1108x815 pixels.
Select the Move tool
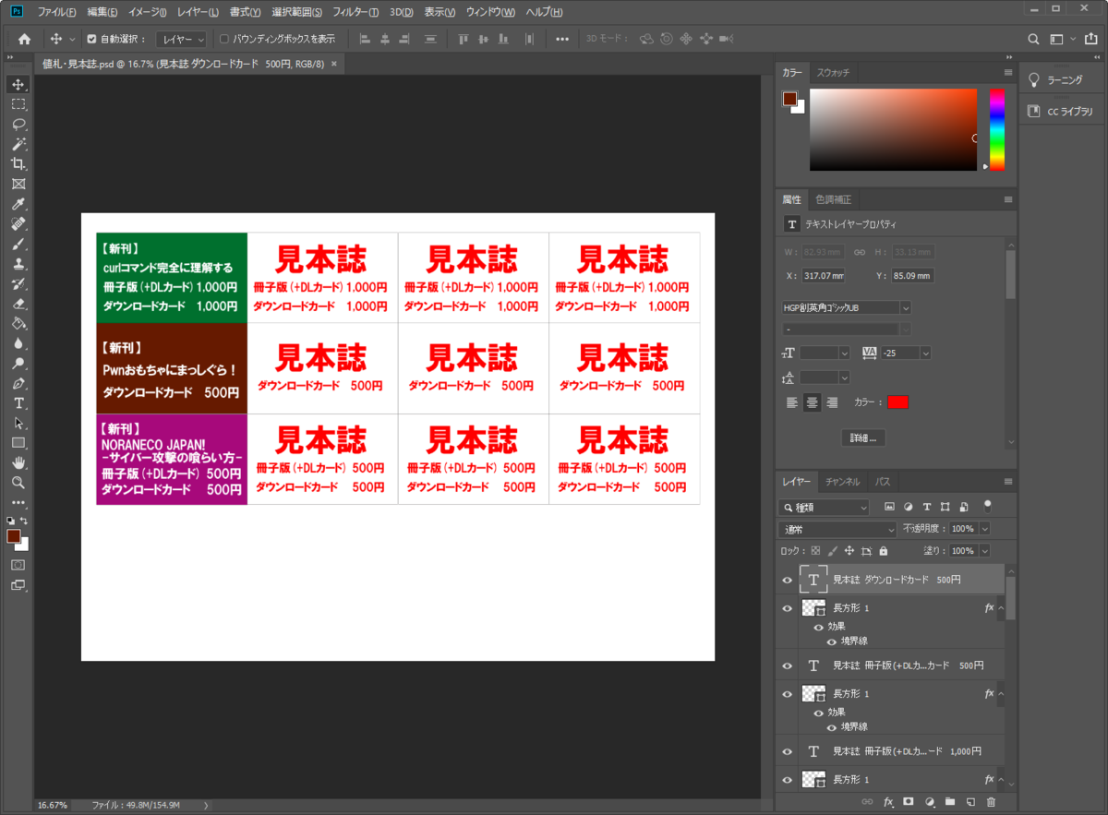click(x=18, y=85)
